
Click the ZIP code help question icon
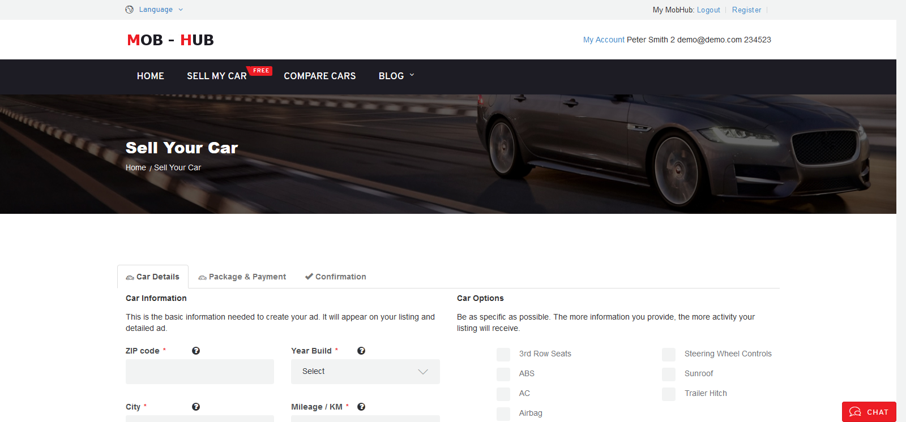click(x=196, y=351)
